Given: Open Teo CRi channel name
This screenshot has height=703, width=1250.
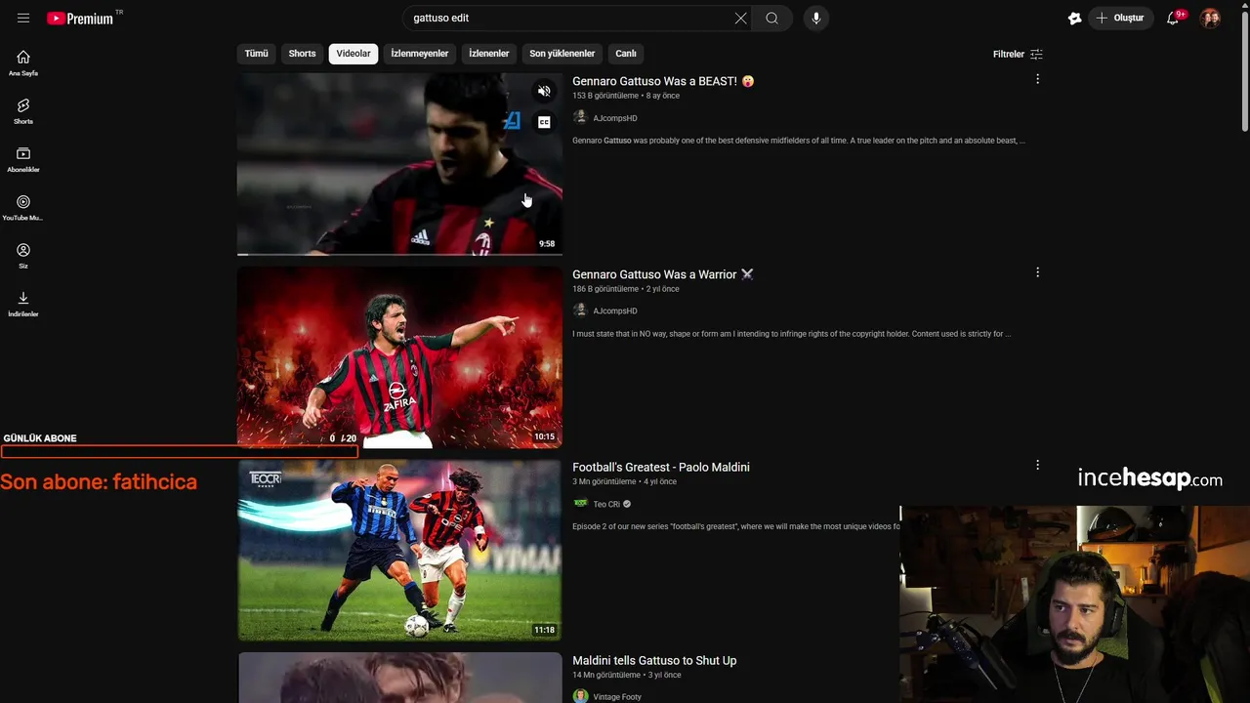Looking at the screenshot, I should pyautogui.click(x=606, y=504).
